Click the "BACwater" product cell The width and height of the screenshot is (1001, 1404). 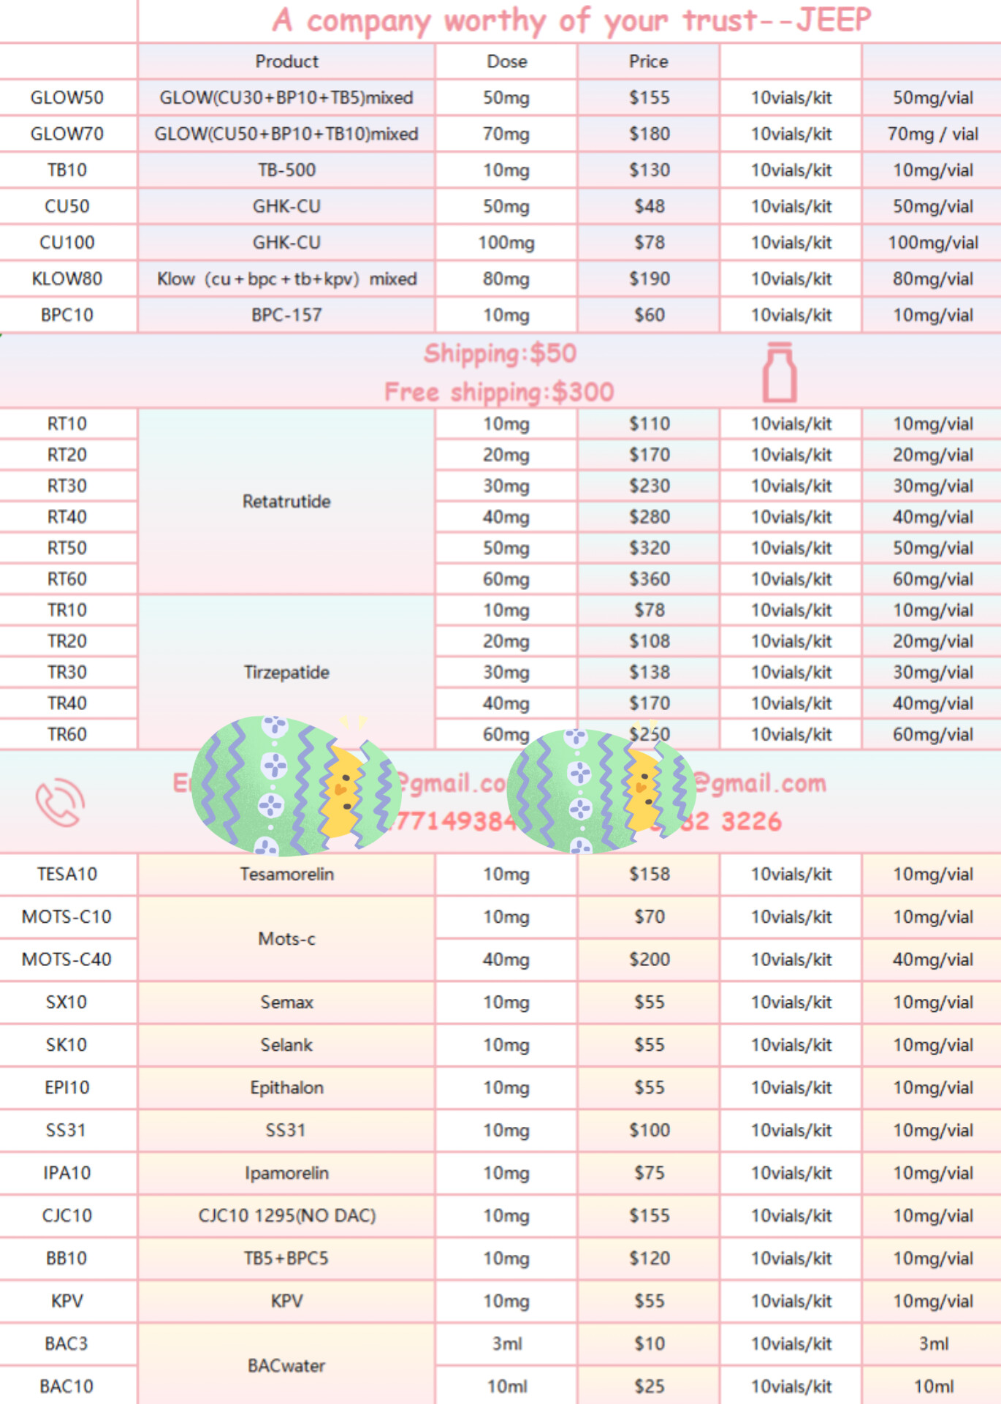pos(286,1365)
